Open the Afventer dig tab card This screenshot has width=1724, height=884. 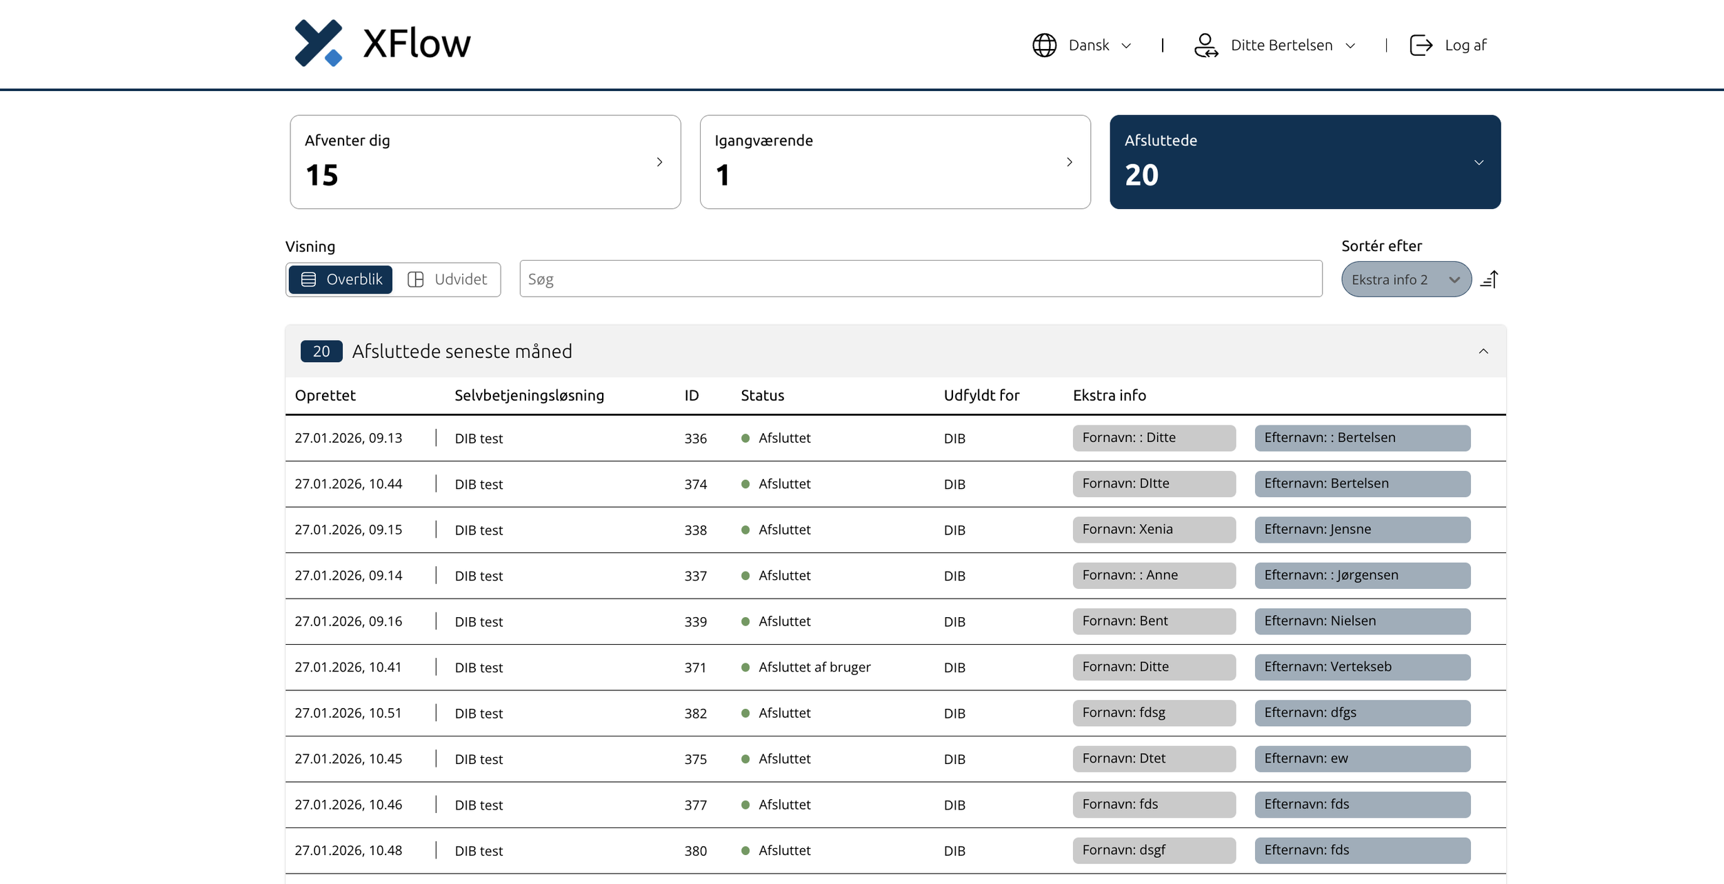pos(485,162)
